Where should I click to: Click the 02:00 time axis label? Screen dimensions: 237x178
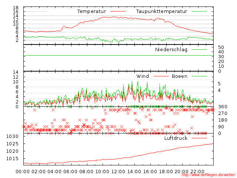[39, 171]
